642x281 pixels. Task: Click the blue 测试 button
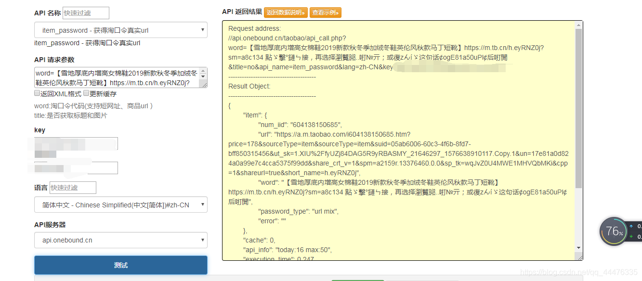(x=121, y=265)
